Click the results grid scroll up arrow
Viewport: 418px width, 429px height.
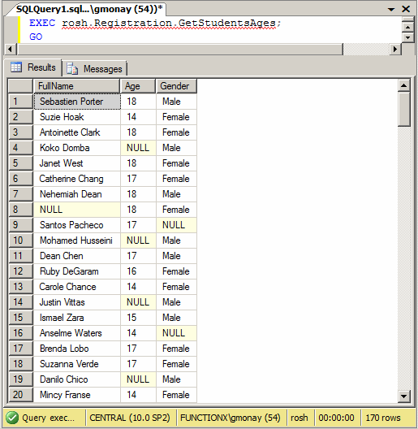(x=403, y=85)
